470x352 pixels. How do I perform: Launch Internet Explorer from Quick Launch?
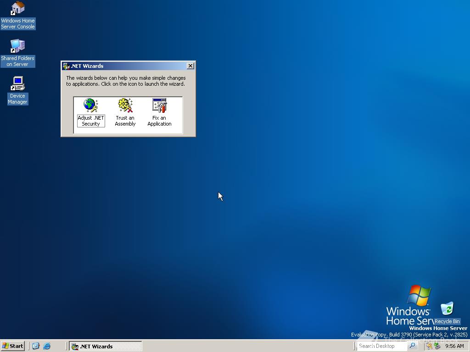[x=47, y=346]
